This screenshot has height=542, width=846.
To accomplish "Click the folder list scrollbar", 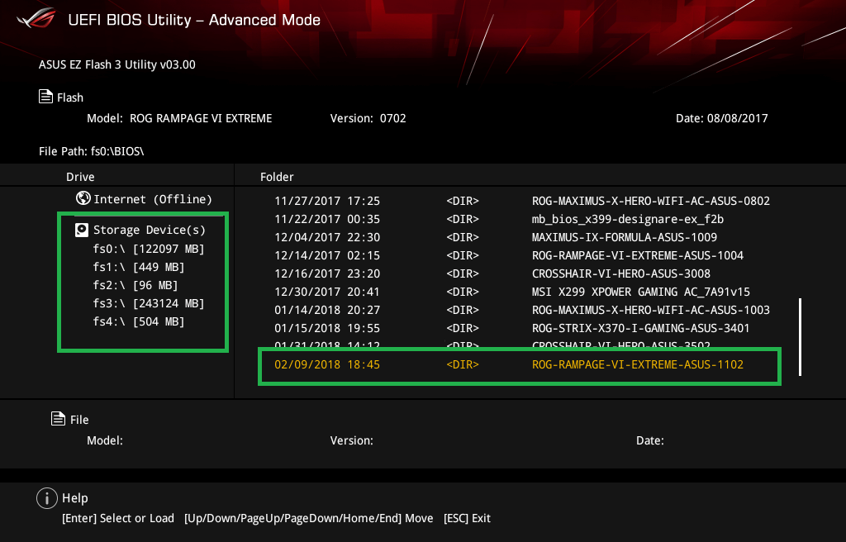I will click(800, 337).
